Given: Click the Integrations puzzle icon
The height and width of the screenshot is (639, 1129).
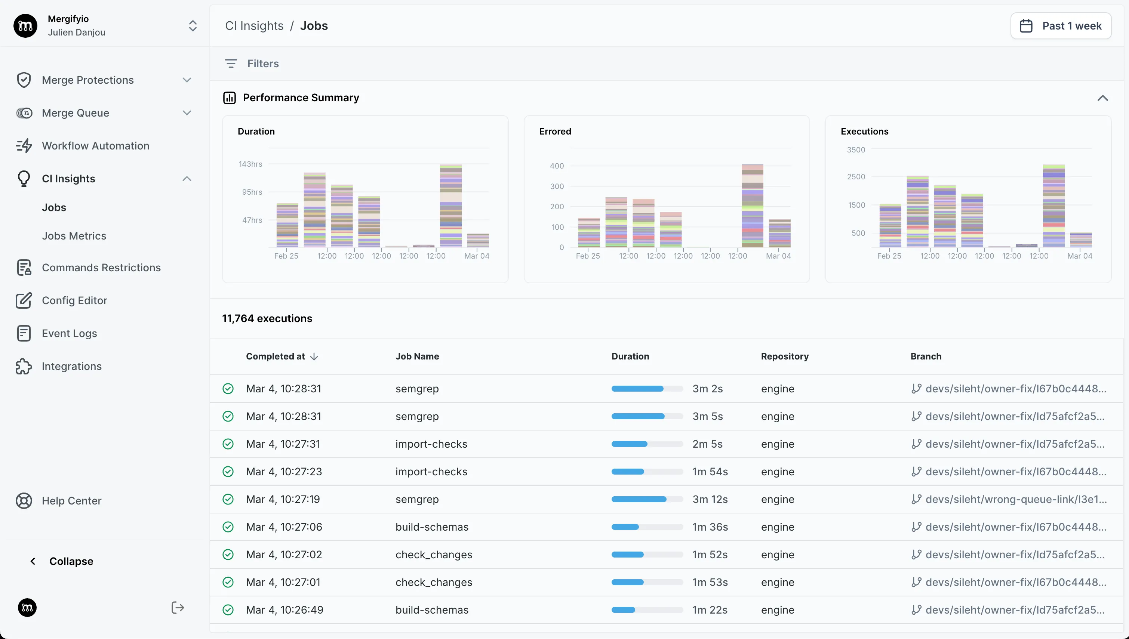Looking at the screenshot, I should point(24,367).
